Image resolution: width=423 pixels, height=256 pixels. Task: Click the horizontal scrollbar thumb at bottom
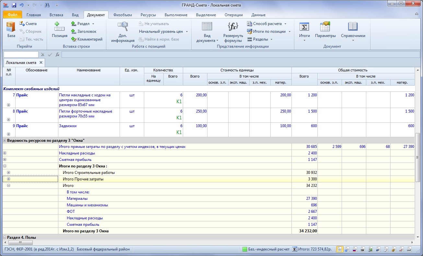point(20,242)
